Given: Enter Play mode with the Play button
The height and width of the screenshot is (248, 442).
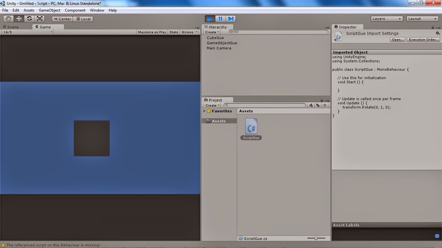Looking at the screenshot, I should (210, 18).
